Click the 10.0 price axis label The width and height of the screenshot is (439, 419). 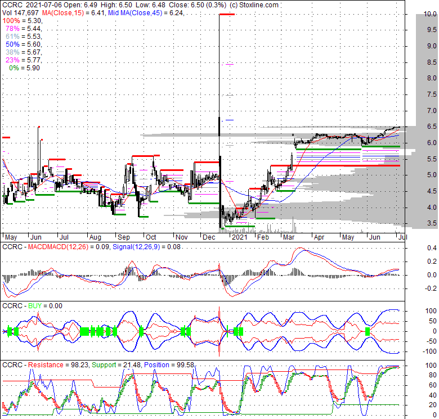point(430,13)
